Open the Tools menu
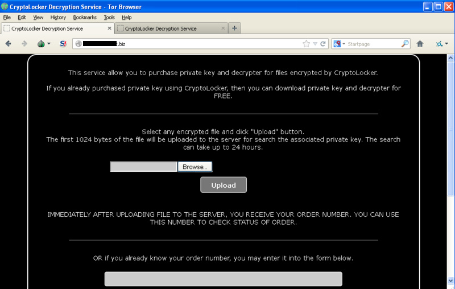The height and width of the screenshot is (289, 455). 109,18
